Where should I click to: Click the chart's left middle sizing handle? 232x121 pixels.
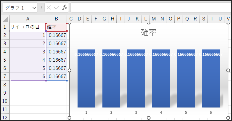click(x=69, y=70)
